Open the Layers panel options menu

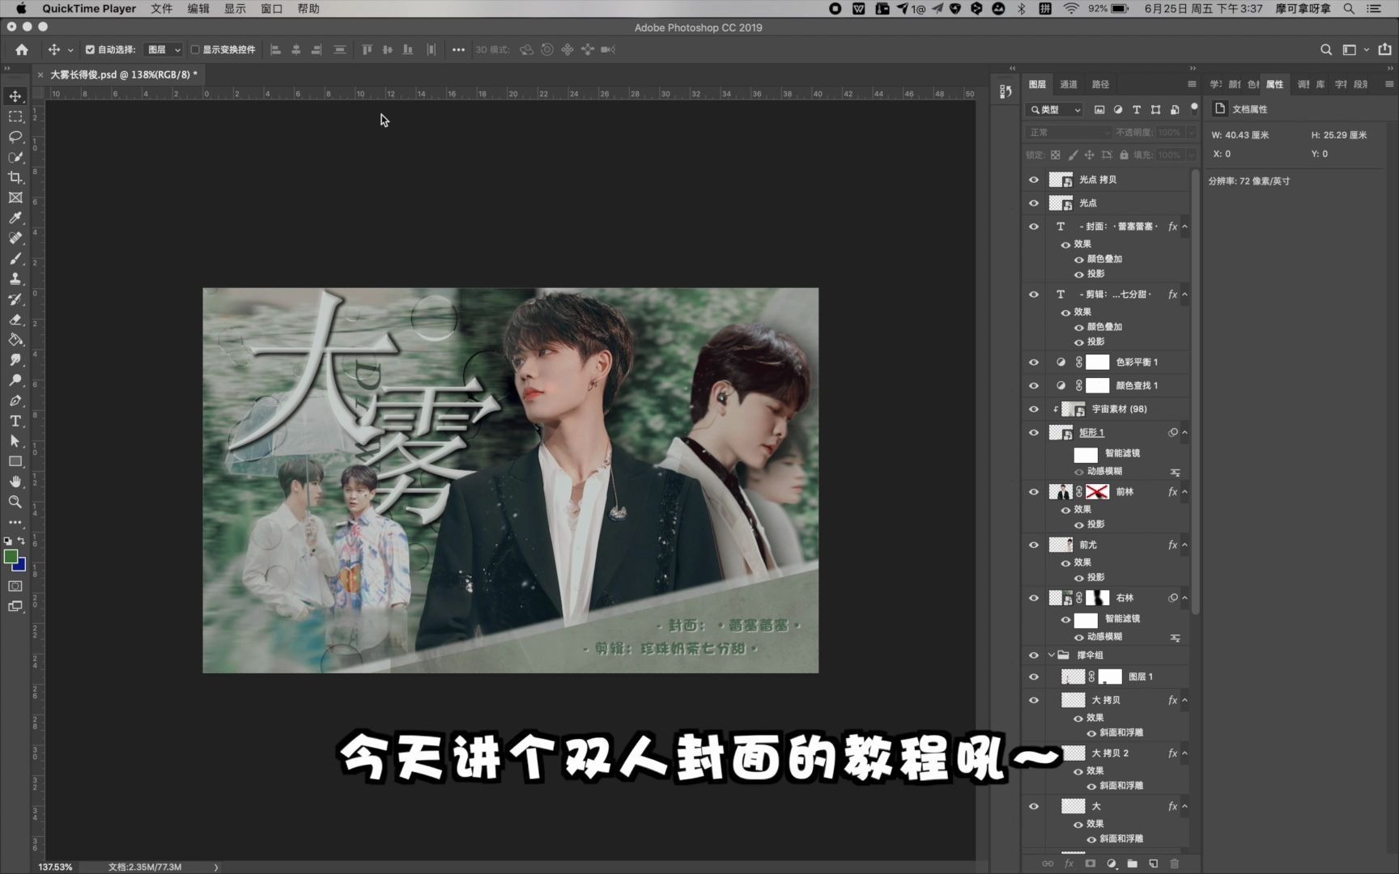[1192, 84]
